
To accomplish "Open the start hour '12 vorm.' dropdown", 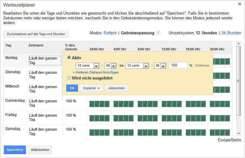I will [x=87, y=66].
